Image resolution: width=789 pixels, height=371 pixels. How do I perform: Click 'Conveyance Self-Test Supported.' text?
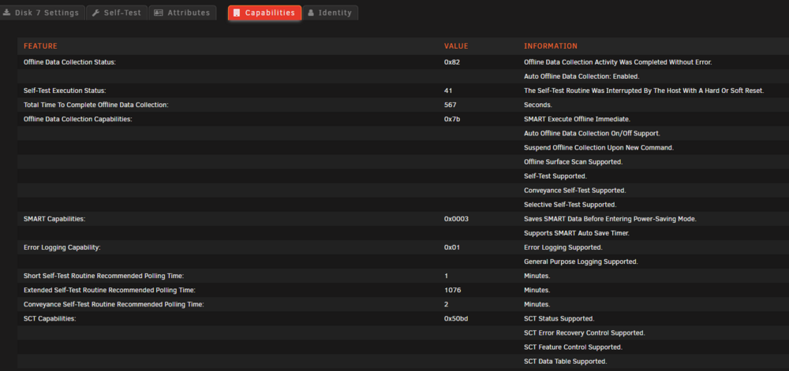[574, 191]
